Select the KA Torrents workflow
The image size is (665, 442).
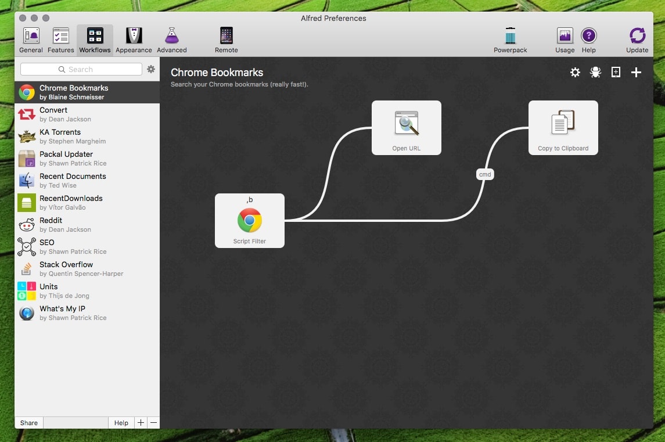click(x=87, y=136)
